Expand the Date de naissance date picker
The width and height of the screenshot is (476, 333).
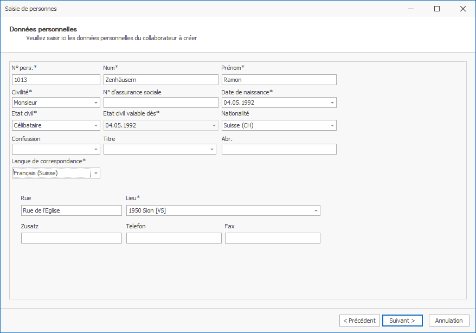(332, 103)
